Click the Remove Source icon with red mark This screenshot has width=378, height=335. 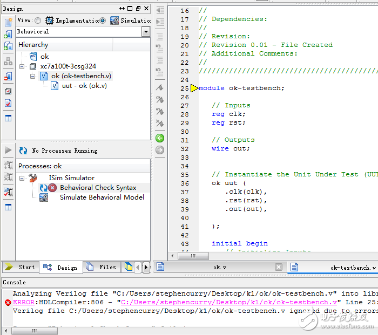[x=8, y=77]
